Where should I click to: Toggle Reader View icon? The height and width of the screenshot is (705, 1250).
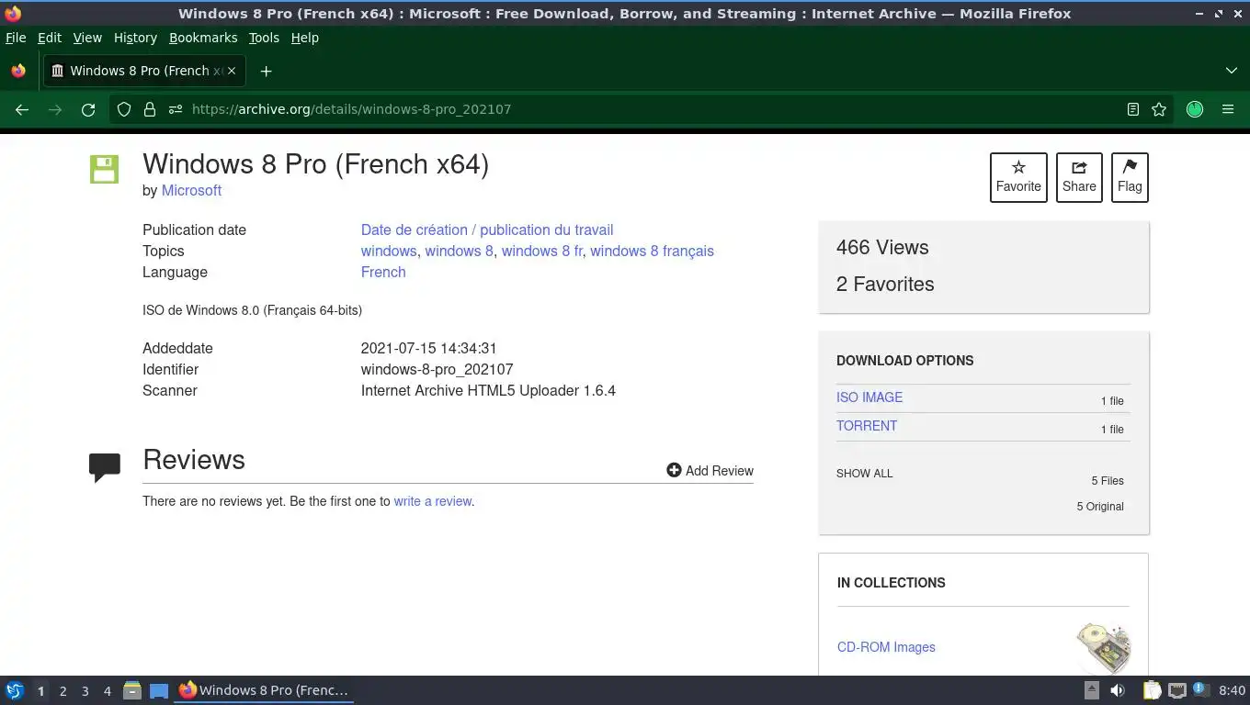(1133, 109)
